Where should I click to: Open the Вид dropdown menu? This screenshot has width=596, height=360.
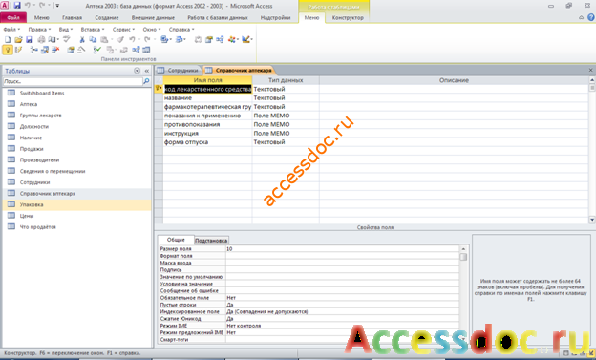(65, 30)
